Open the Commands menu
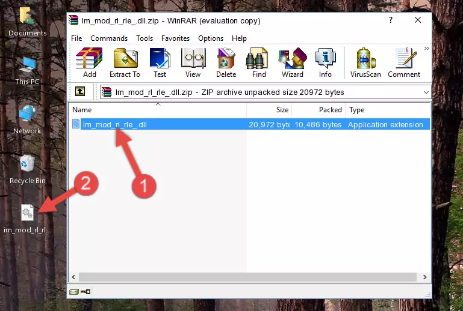 pos(109,38)
